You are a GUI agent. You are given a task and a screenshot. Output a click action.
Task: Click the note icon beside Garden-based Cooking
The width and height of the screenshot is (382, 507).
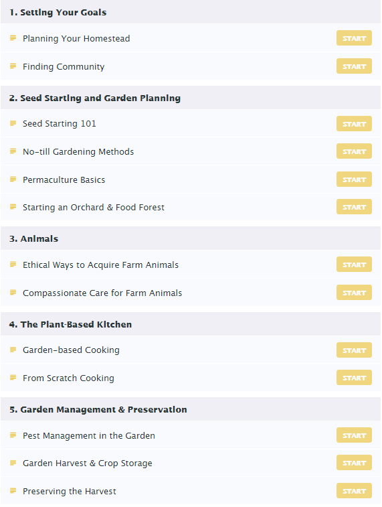pyautogui.click(x=13, y=350)
